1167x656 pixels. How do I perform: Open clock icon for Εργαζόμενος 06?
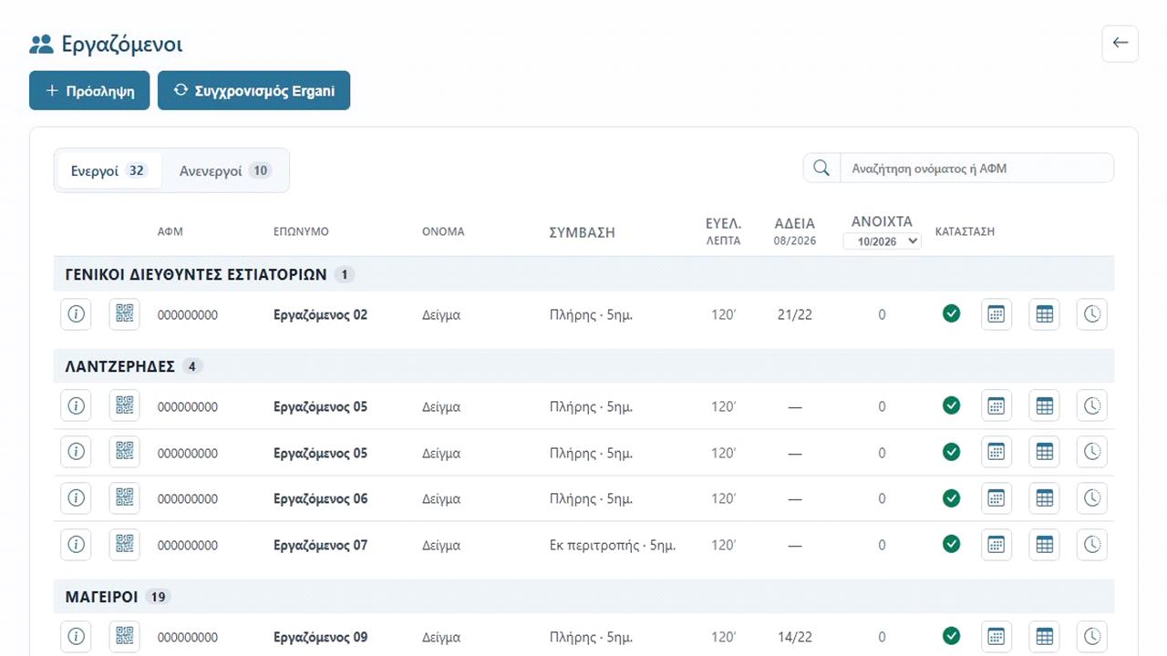(1092, 498)
